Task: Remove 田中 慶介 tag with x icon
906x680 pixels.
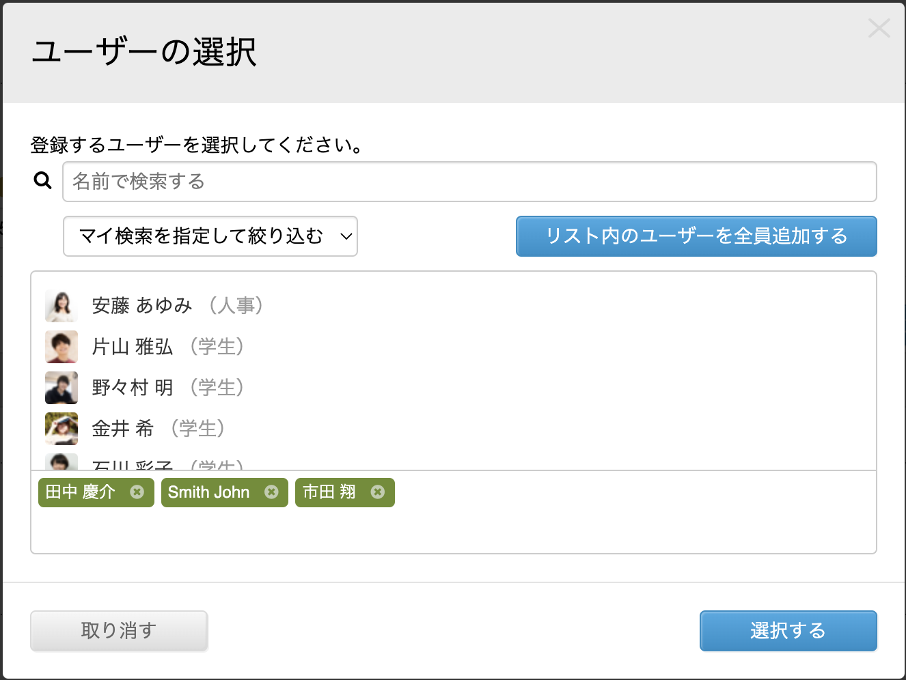Action: tap(137, 492)
